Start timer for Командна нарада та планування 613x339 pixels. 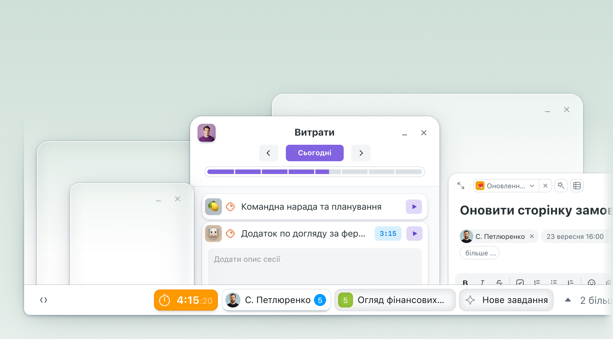pos(414,207)
